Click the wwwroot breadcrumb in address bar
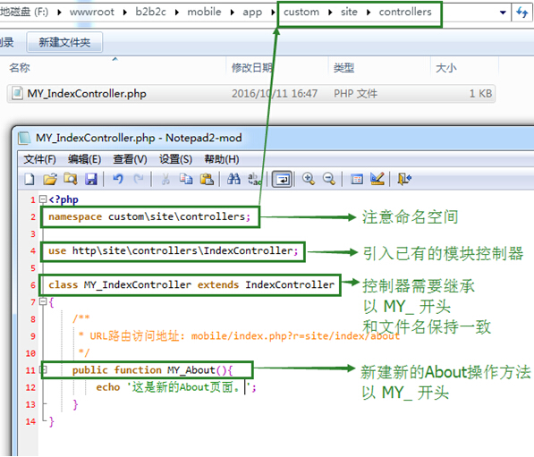 [91, 13]
